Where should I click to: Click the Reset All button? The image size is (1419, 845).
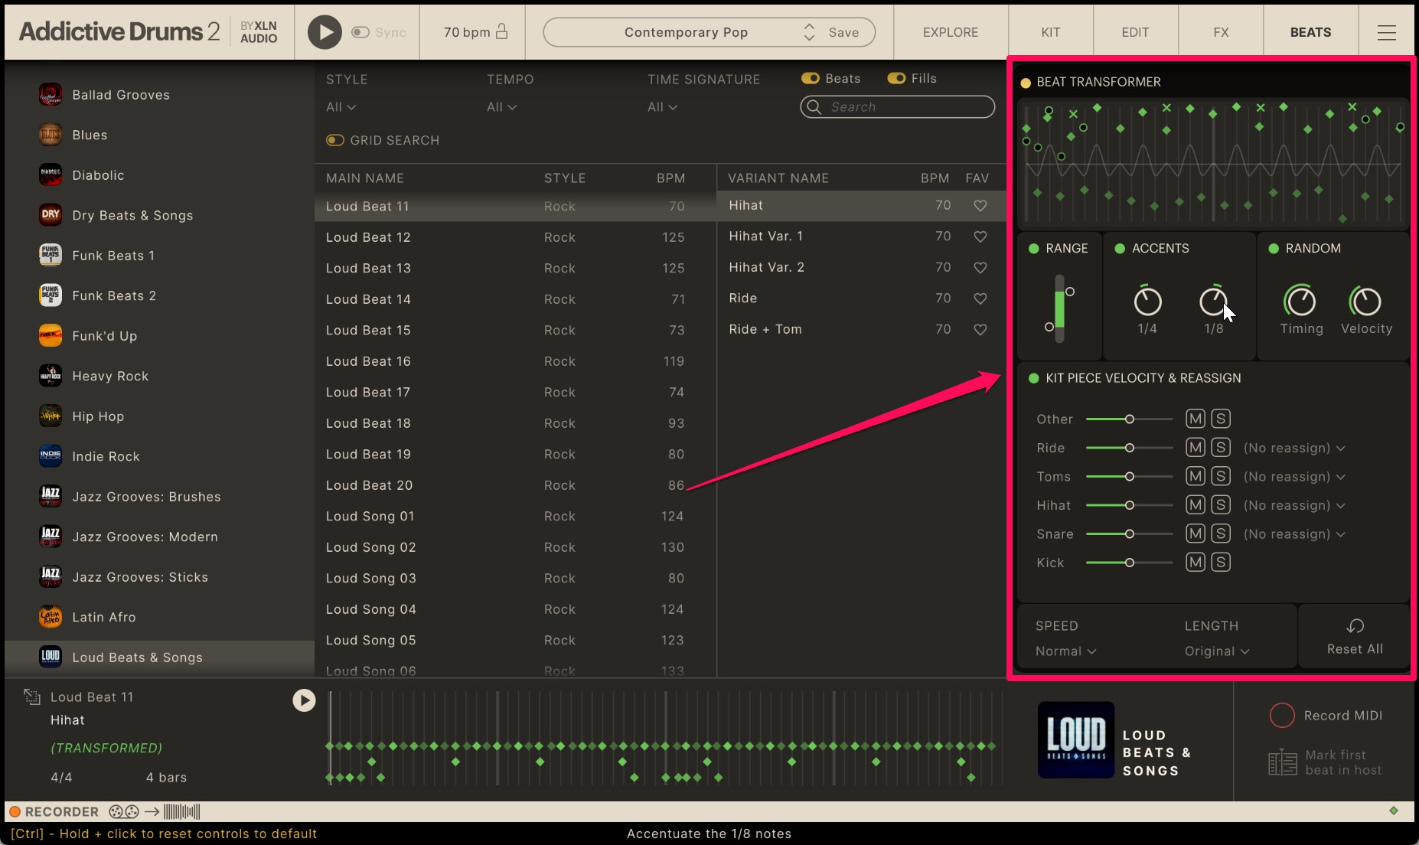1355,637
